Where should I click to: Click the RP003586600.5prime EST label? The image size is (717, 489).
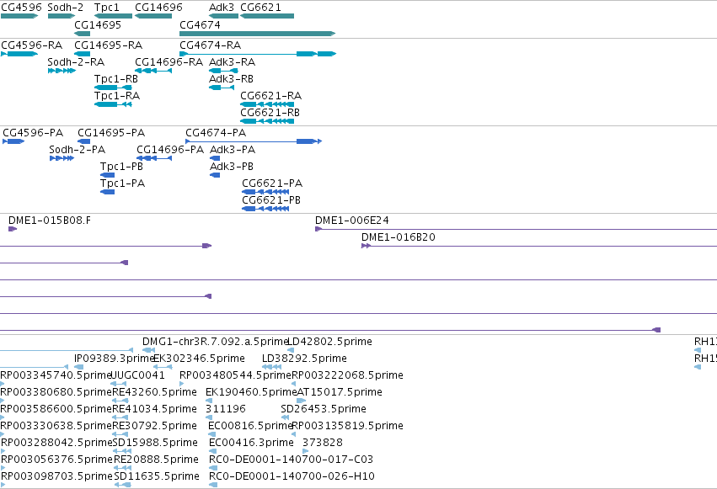coord(56,409)
